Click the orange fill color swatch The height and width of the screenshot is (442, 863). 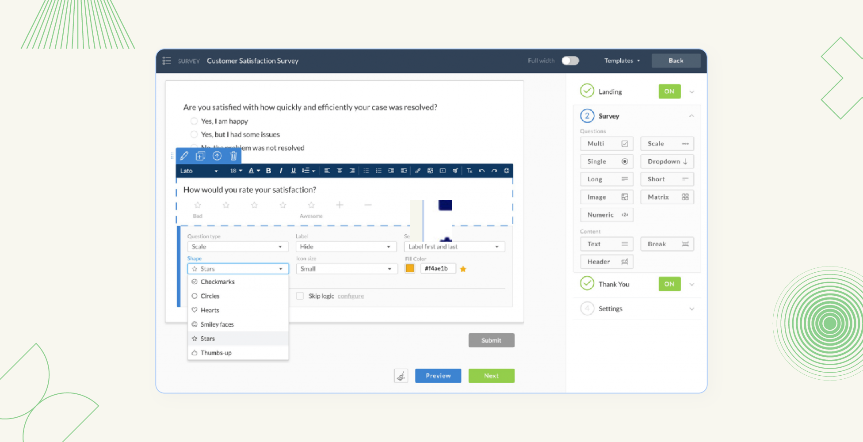[410, 269]
